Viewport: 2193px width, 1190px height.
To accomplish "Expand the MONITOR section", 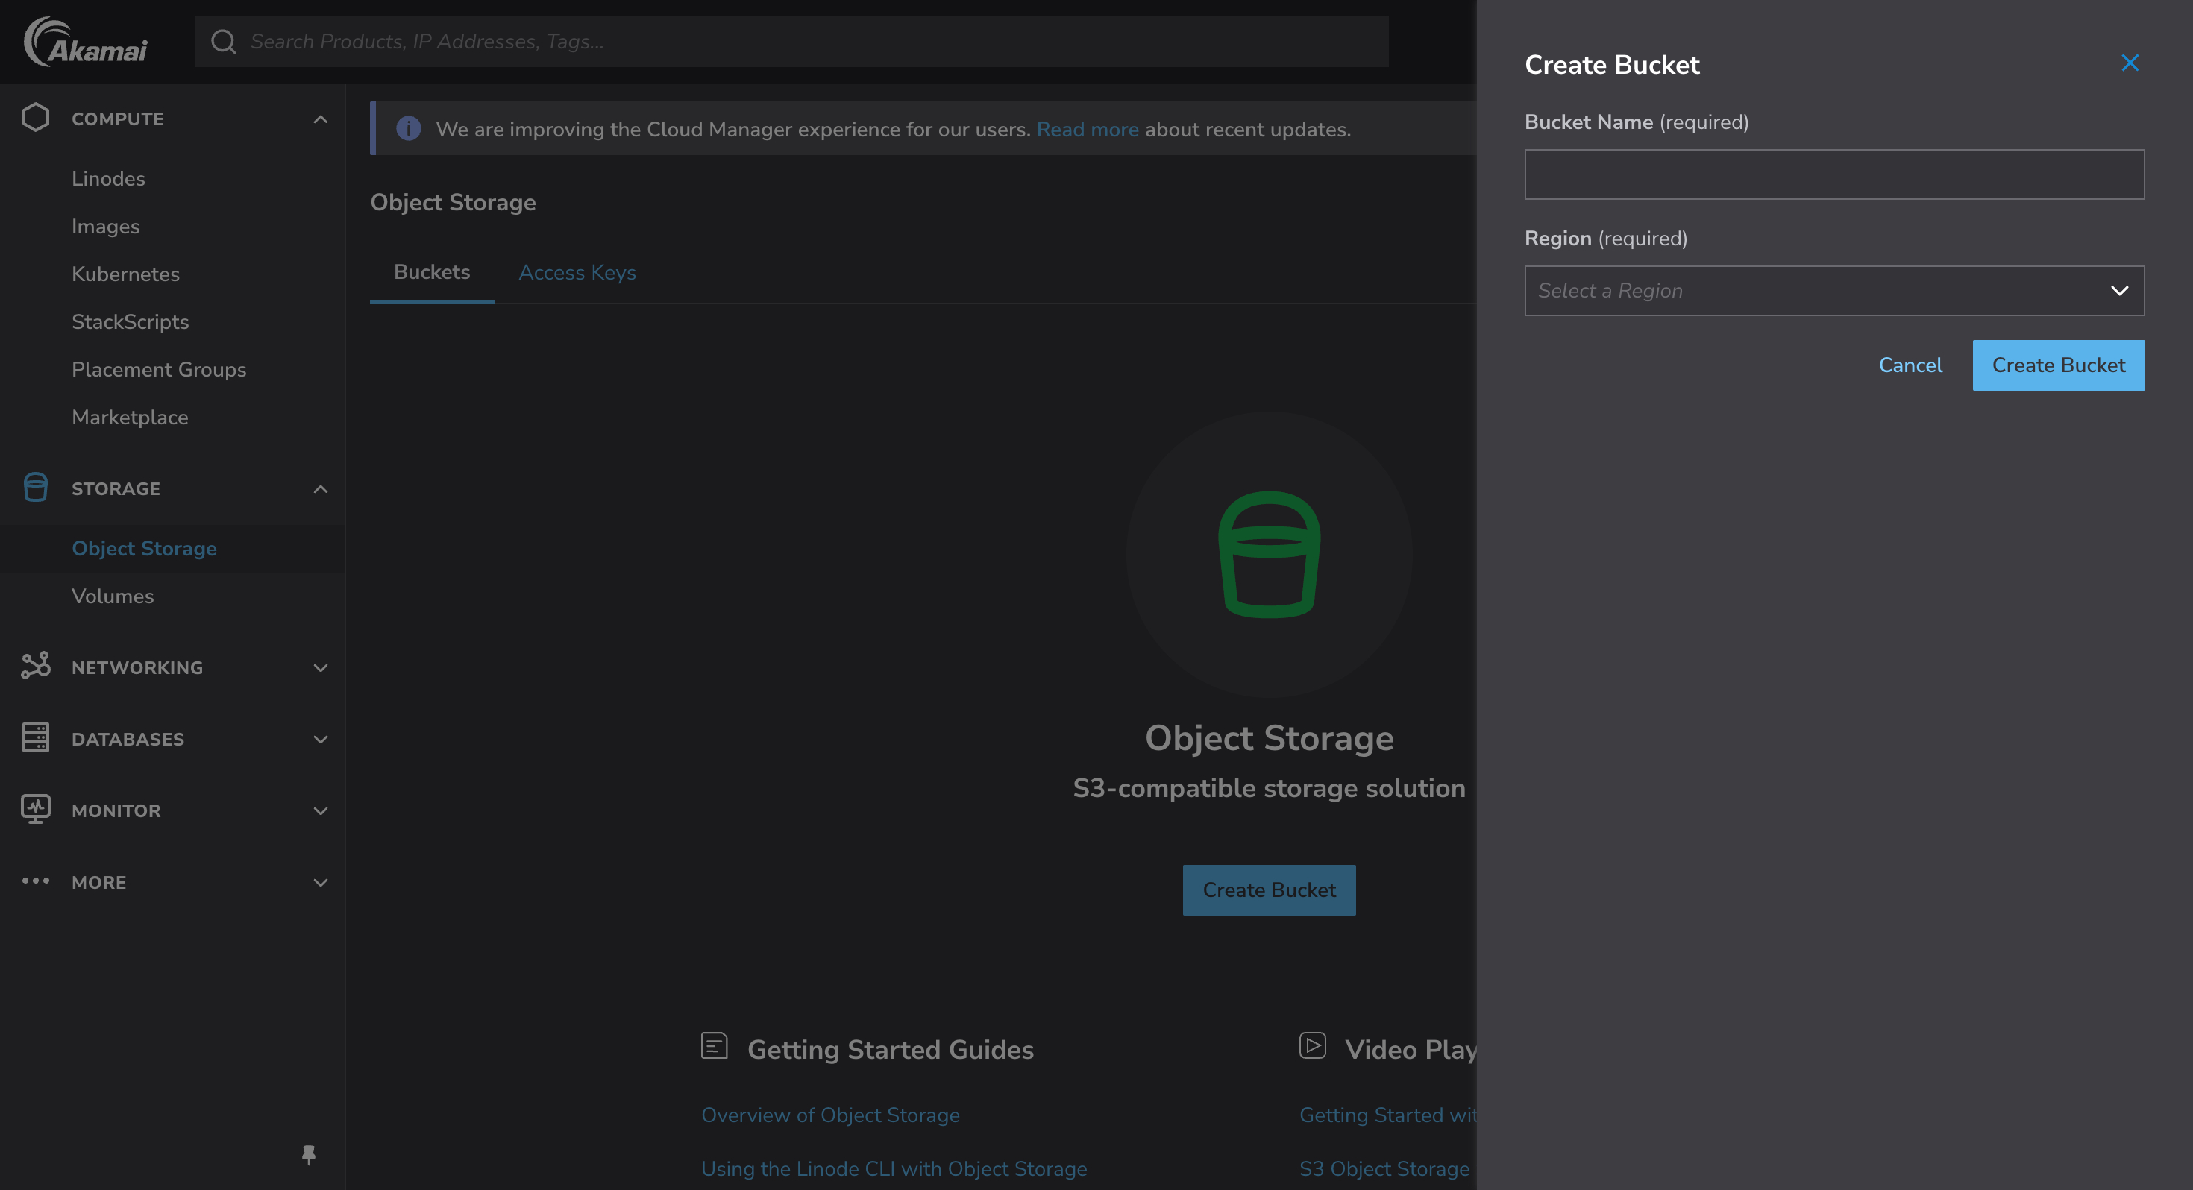I will coord(320,810).
